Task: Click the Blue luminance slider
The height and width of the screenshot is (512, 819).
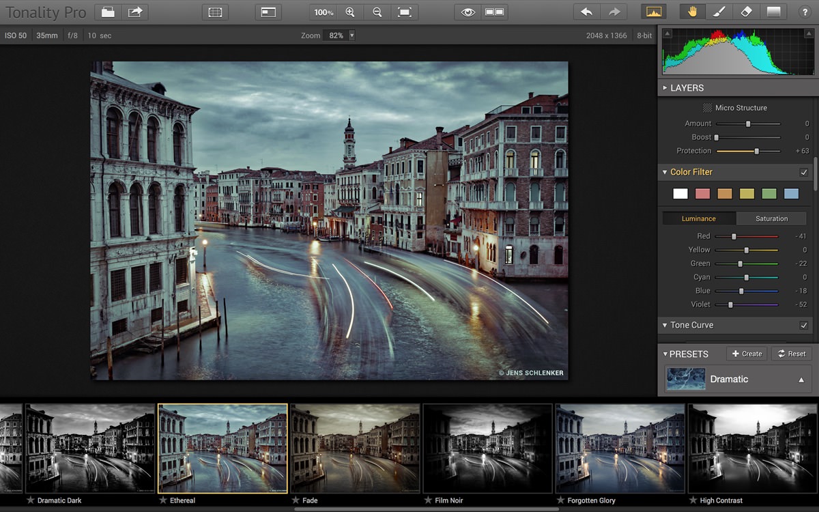Action: coord(747,291)
